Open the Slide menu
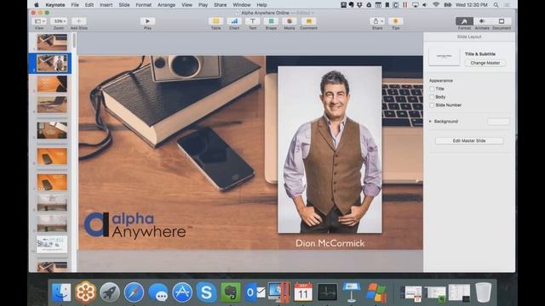Screen dimensions: 545x306 coord(124,5)
